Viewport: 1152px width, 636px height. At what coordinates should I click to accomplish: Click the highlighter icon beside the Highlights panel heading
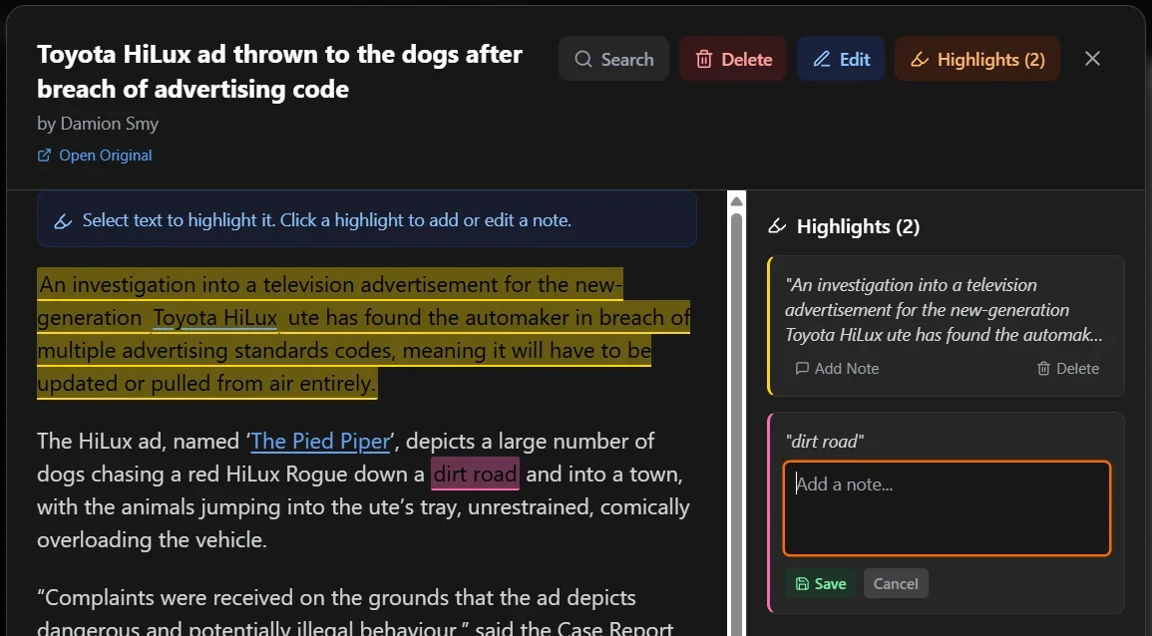[777, 226]
